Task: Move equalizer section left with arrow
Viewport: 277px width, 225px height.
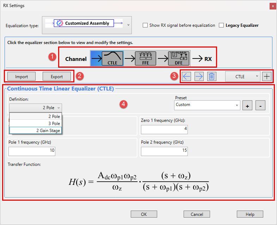Action: tap(187, 76)
